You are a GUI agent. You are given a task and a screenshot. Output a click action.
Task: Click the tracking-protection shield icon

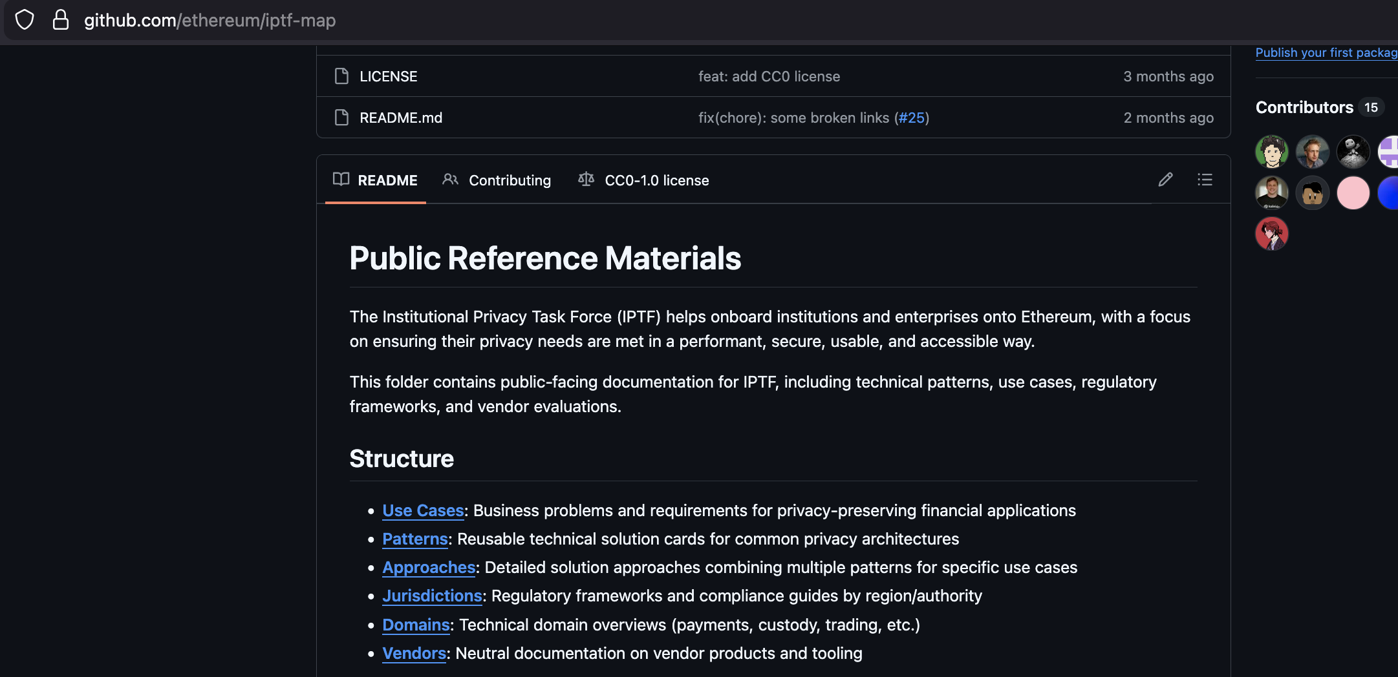[x=25, y=19]
